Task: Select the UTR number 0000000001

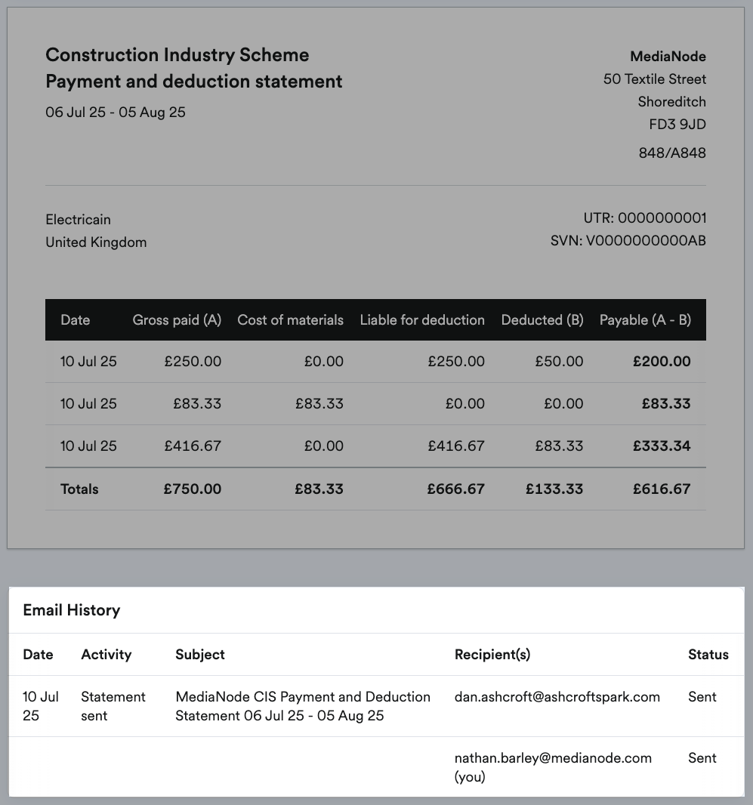Action: tap(662, 219)
